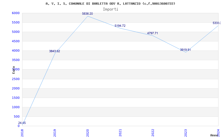
Task: Click the y-axis value 6000
Action: 16,13
